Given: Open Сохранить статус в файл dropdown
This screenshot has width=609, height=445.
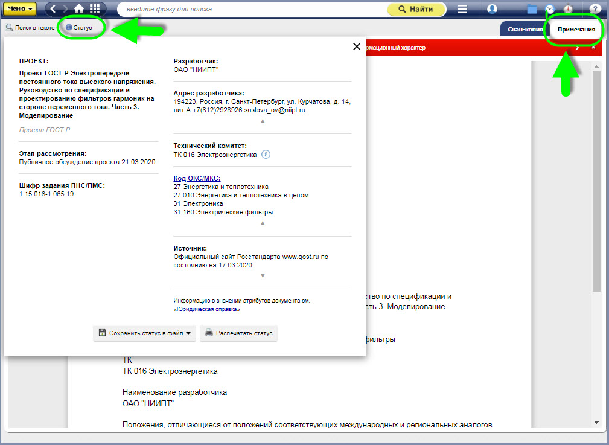Looking at the screenshot, I should pos(145,333).
